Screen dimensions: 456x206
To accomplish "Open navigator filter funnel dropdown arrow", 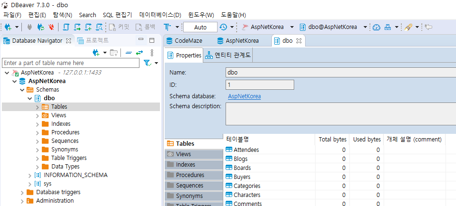I will (157, 63).
